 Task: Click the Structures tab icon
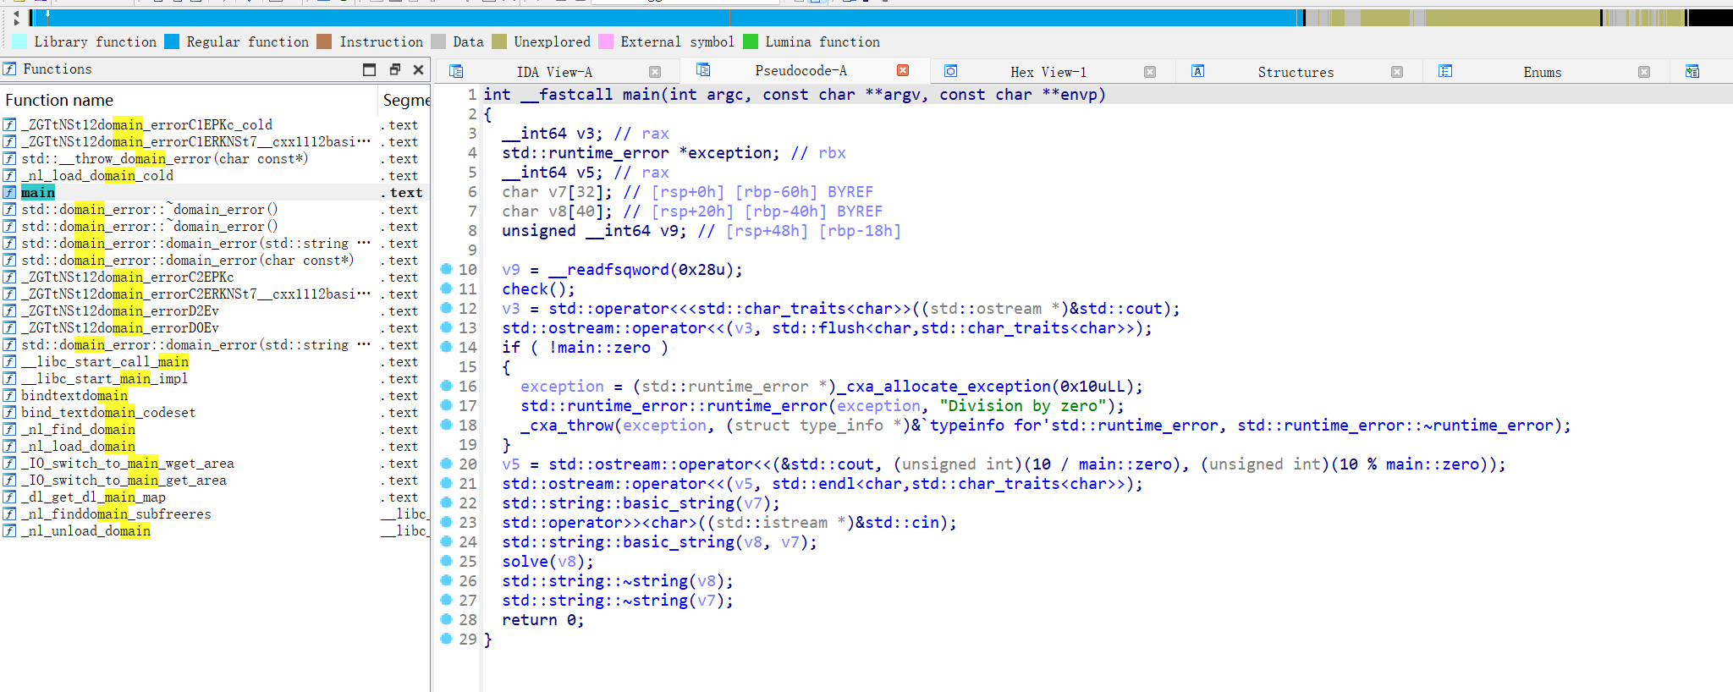coord(1197,72)
